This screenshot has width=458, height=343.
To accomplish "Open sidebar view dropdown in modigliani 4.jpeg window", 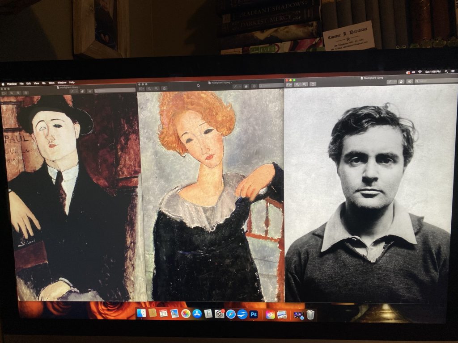I will tap(4, 93).
